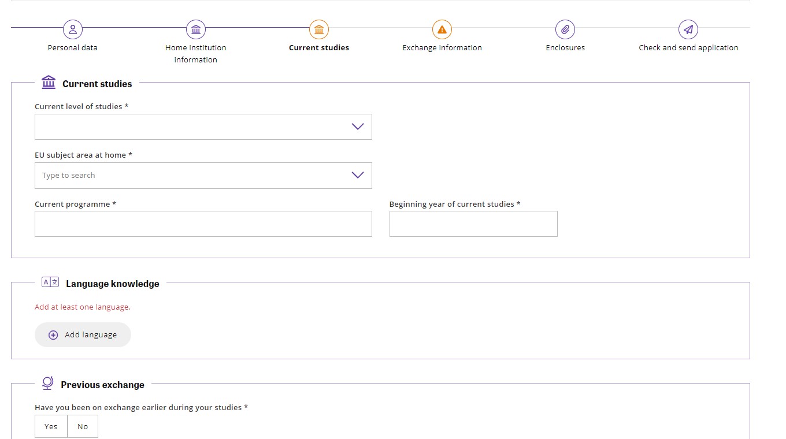The image size is (786, 439).
Task: Click the Current level of studies label
Action: (x=81, y=106)
